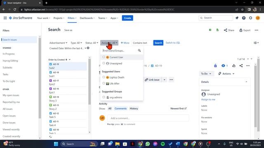The image size is (264, 148).
Task: Click the search magnifier in user finder
Action: tap(139, 50)
